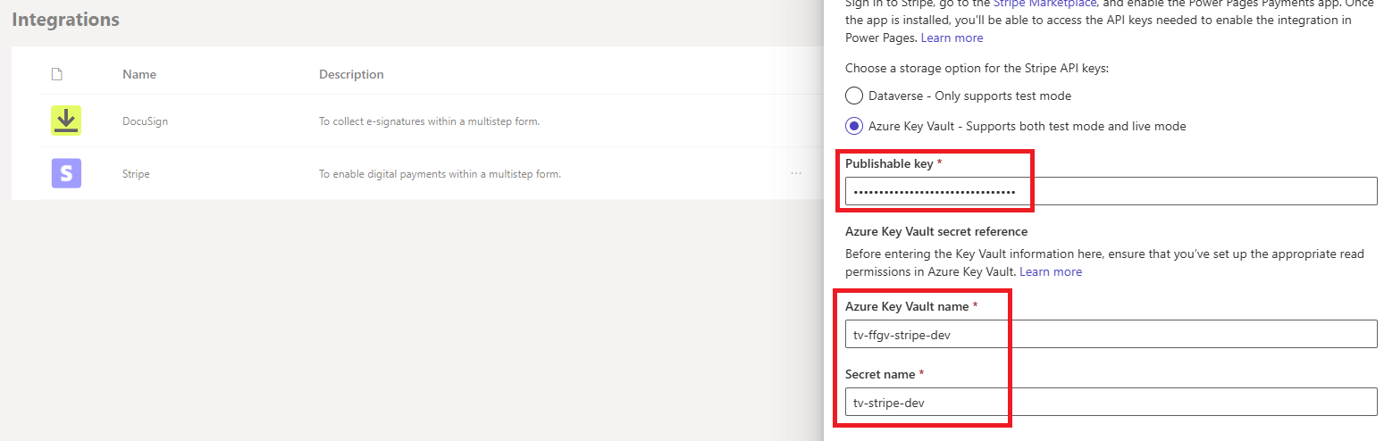The image size is (1384, 441).
Task: Select Azure Key Vault storage option
Action: pyautogui.click(x=854, y=126)
